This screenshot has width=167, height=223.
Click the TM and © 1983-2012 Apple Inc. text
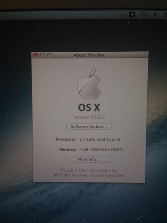click(89, 170)
